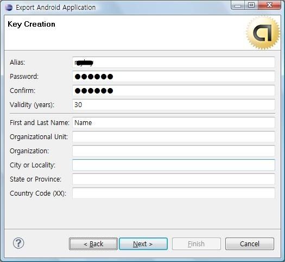This screenshot has width=285, height=262.
Task: Click the State or Province field
Action: click(x=174, y=179)
